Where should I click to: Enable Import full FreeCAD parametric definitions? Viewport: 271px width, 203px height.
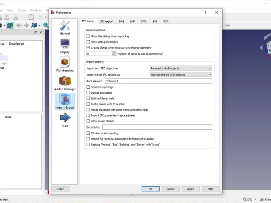88,139
